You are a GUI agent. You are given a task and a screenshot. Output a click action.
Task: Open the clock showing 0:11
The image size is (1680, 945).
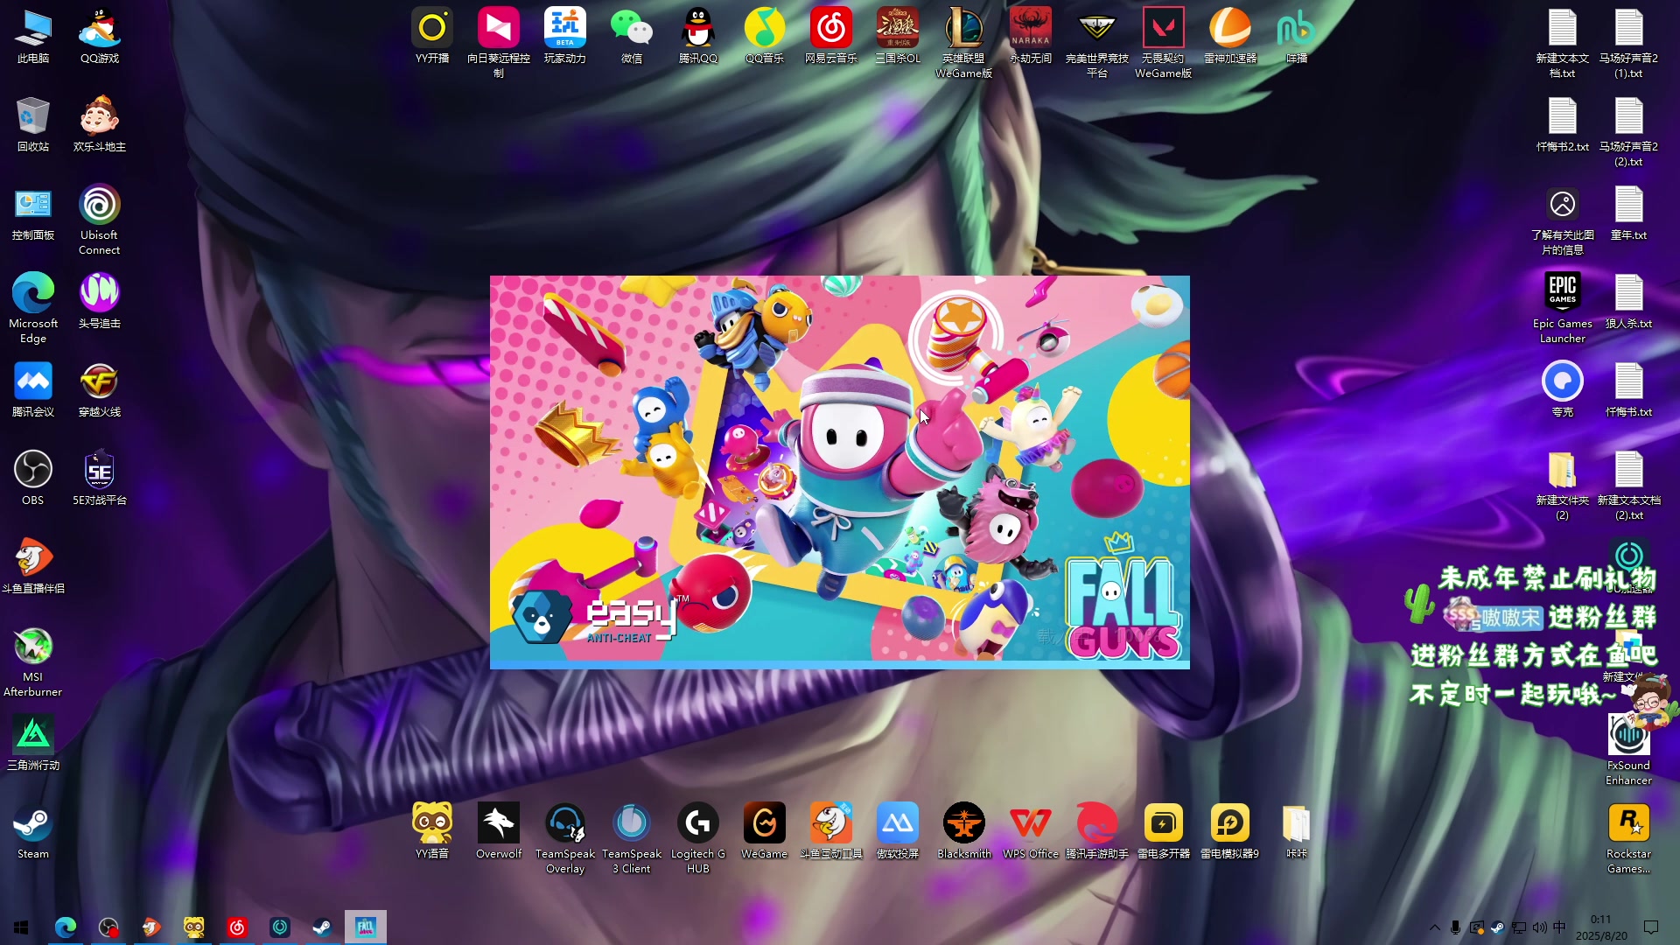click(1601, 927)
